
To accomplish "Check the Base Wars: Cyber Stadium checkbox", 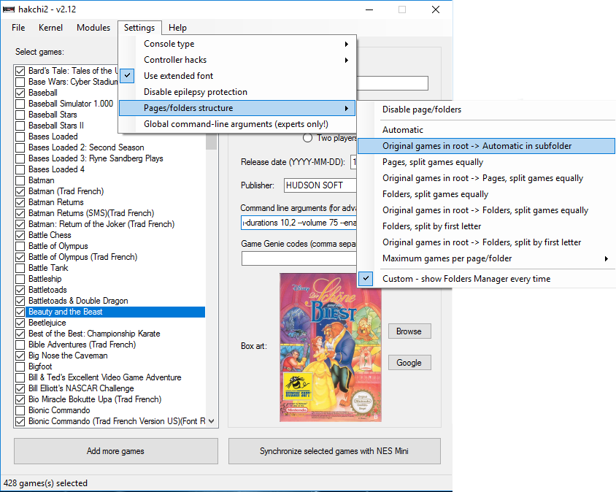I will (20, 82).
